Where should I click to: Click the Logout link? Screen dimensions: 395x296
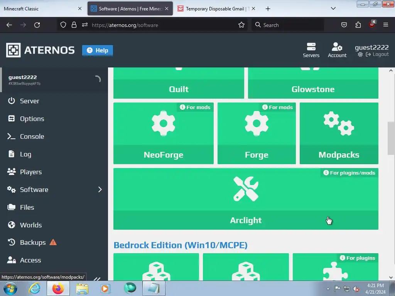377,54
